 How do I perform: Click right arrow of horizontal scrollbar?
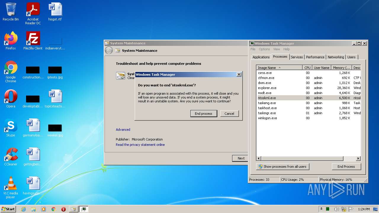(358, 159)
